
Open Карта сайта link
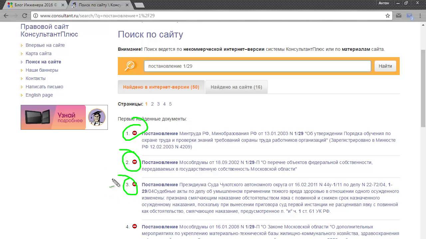[x=39, y=53]
